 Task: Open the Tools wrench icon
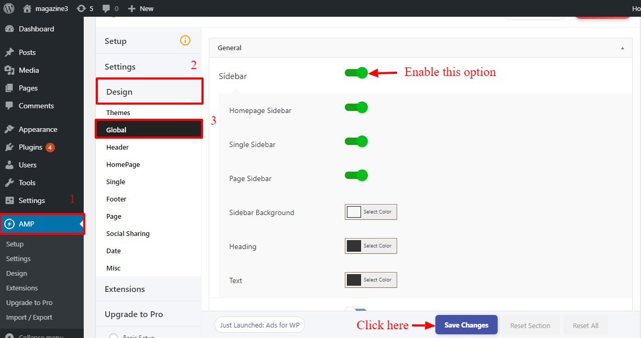pos(10,182)
